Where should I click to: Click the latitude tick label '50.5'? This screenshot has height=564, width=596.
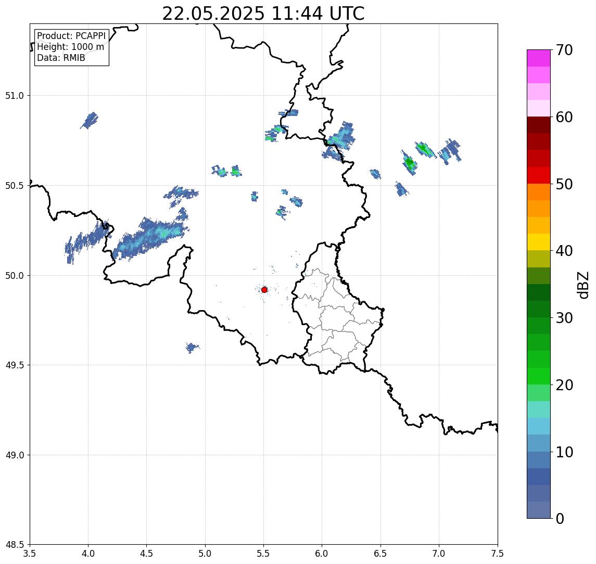[x=15, y=186]
